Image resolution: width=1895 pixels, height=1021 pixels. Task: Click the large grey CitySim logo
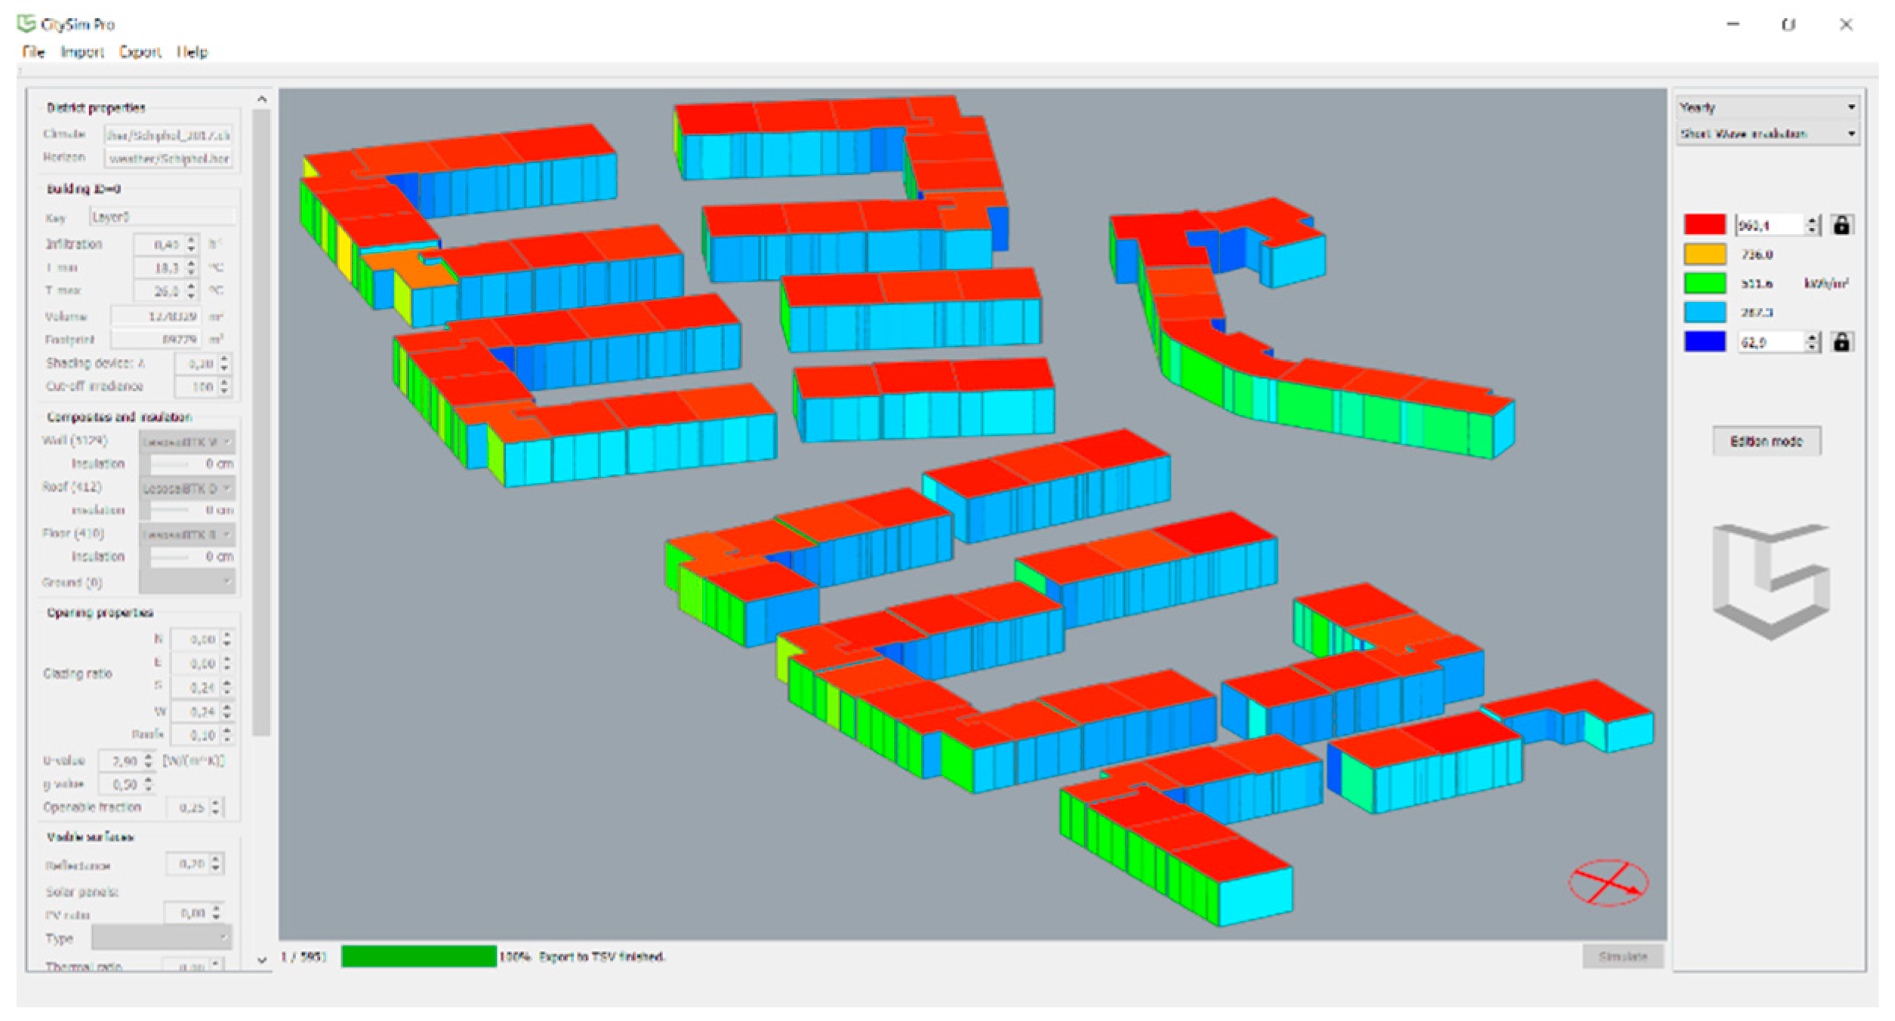[1770, 581]
